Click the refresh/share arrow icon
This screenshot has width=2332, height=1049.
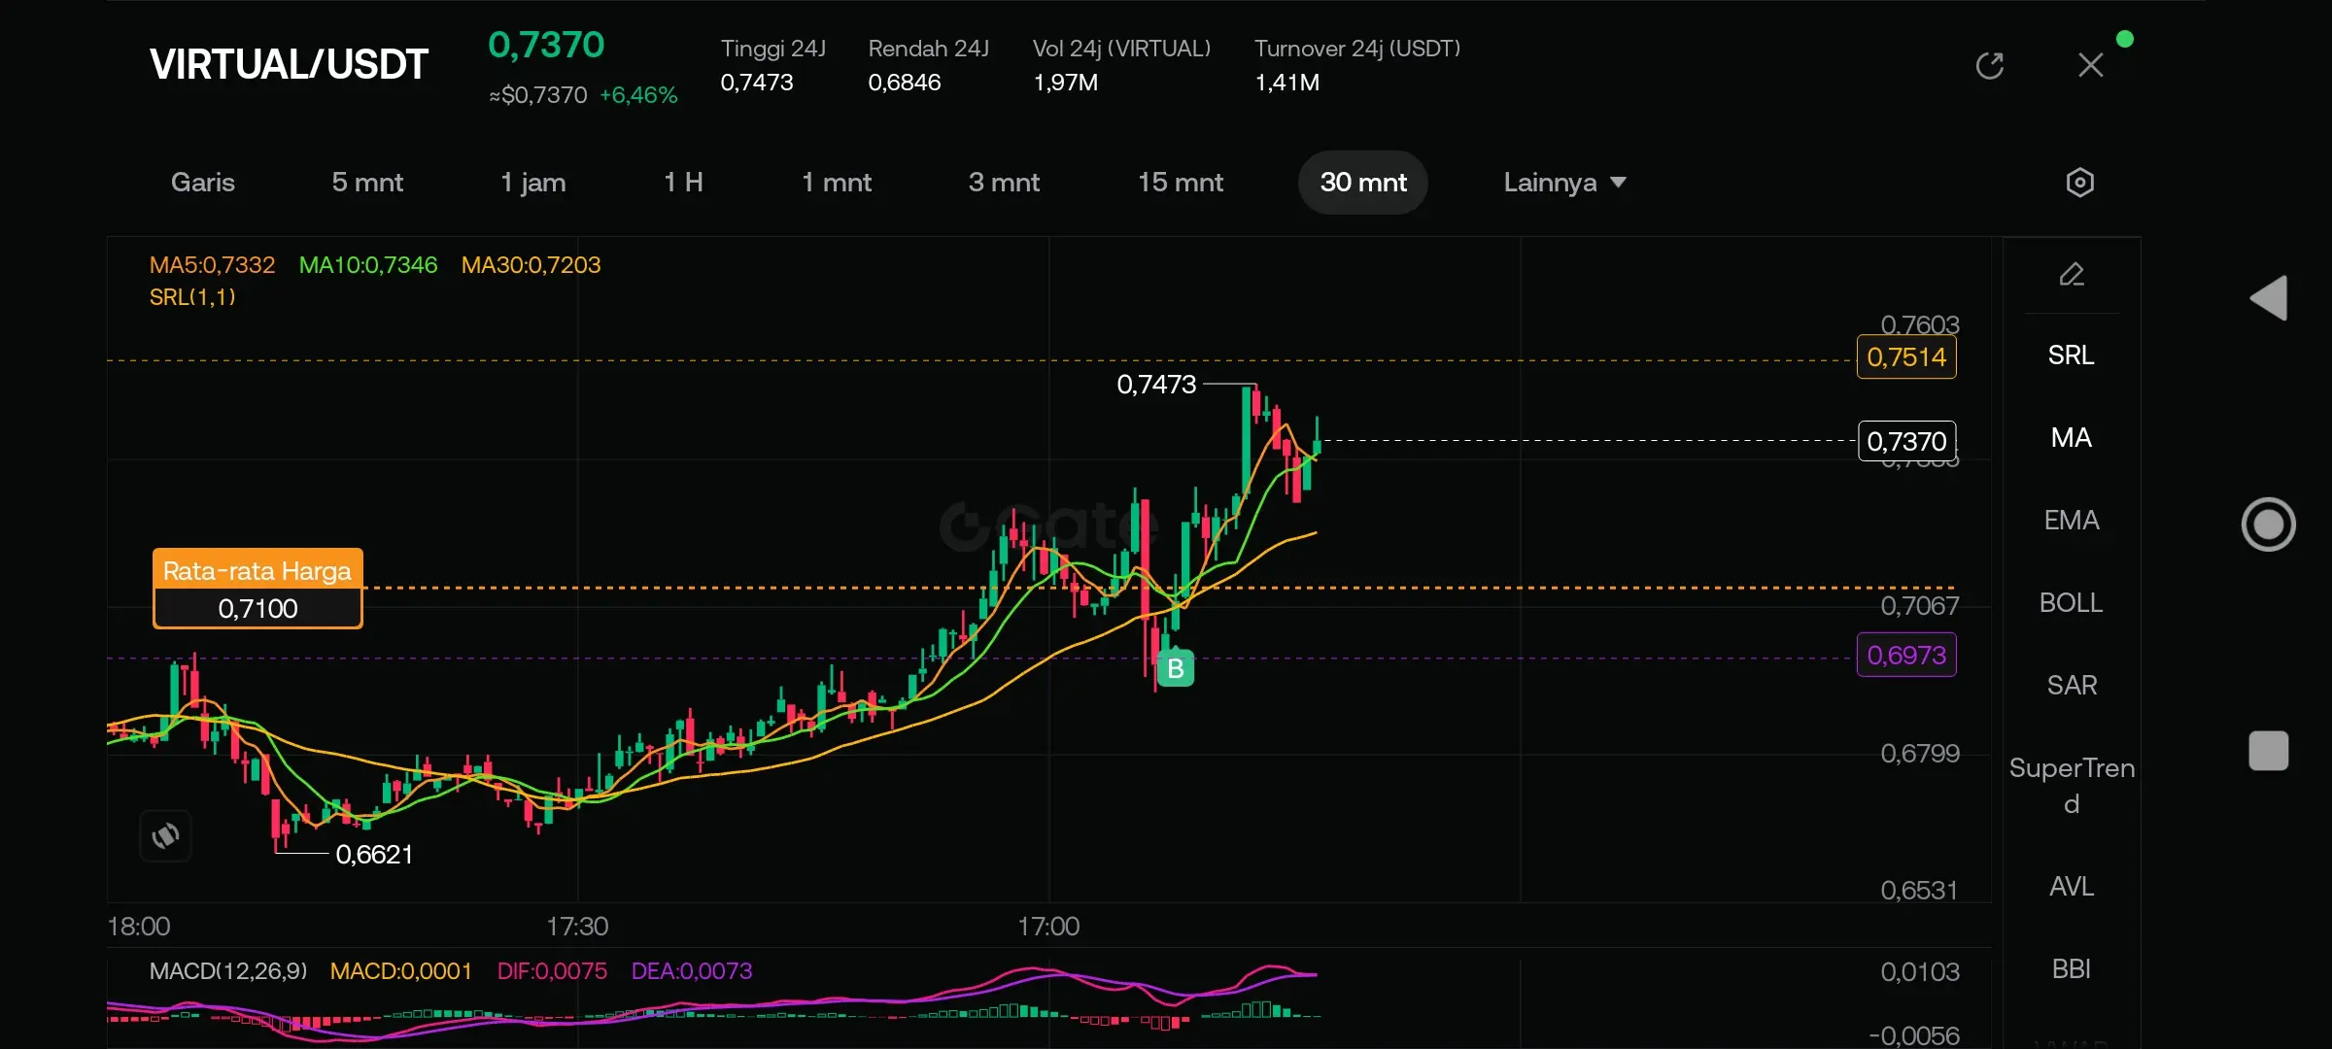click(1989, 66)
